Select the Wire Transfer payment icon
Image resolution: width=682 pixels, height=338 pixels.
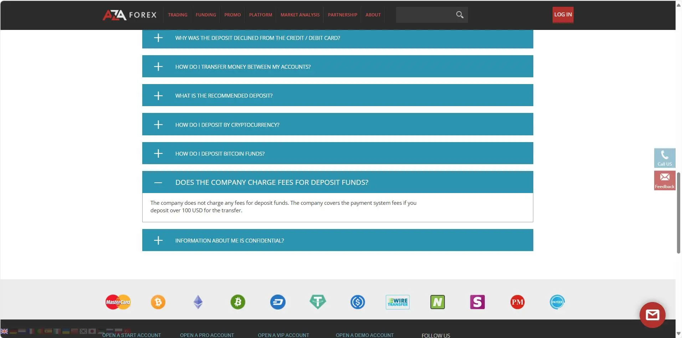(x=398, y=302)
